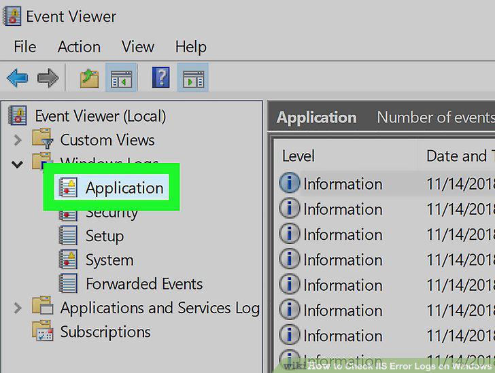Select the Forwarded Events log

144,284
